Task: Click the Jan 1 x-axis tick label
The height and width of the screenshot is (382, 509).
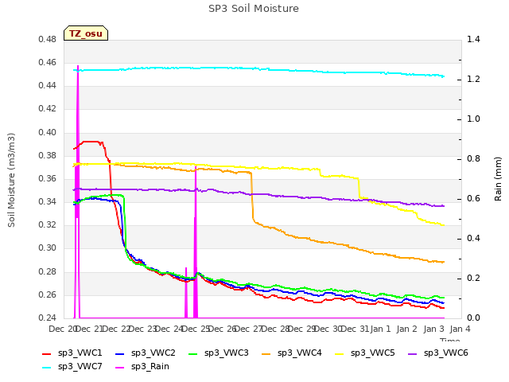Action: [380, 329]
